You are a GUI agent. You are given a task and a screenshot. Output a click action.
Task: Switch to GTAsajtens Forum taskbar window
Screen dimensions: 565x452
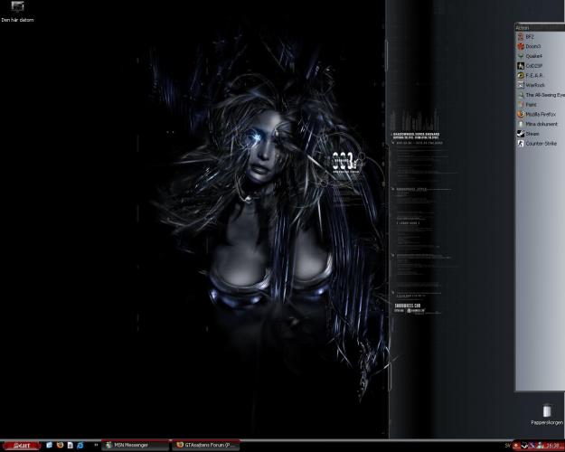point(206,446)
